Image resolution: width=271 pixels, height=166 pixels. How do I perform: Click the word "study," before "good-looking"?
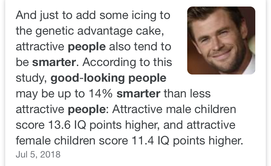click(31, 78)
